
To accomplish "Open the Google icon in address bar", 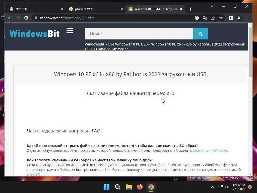I will coord(197,18).
